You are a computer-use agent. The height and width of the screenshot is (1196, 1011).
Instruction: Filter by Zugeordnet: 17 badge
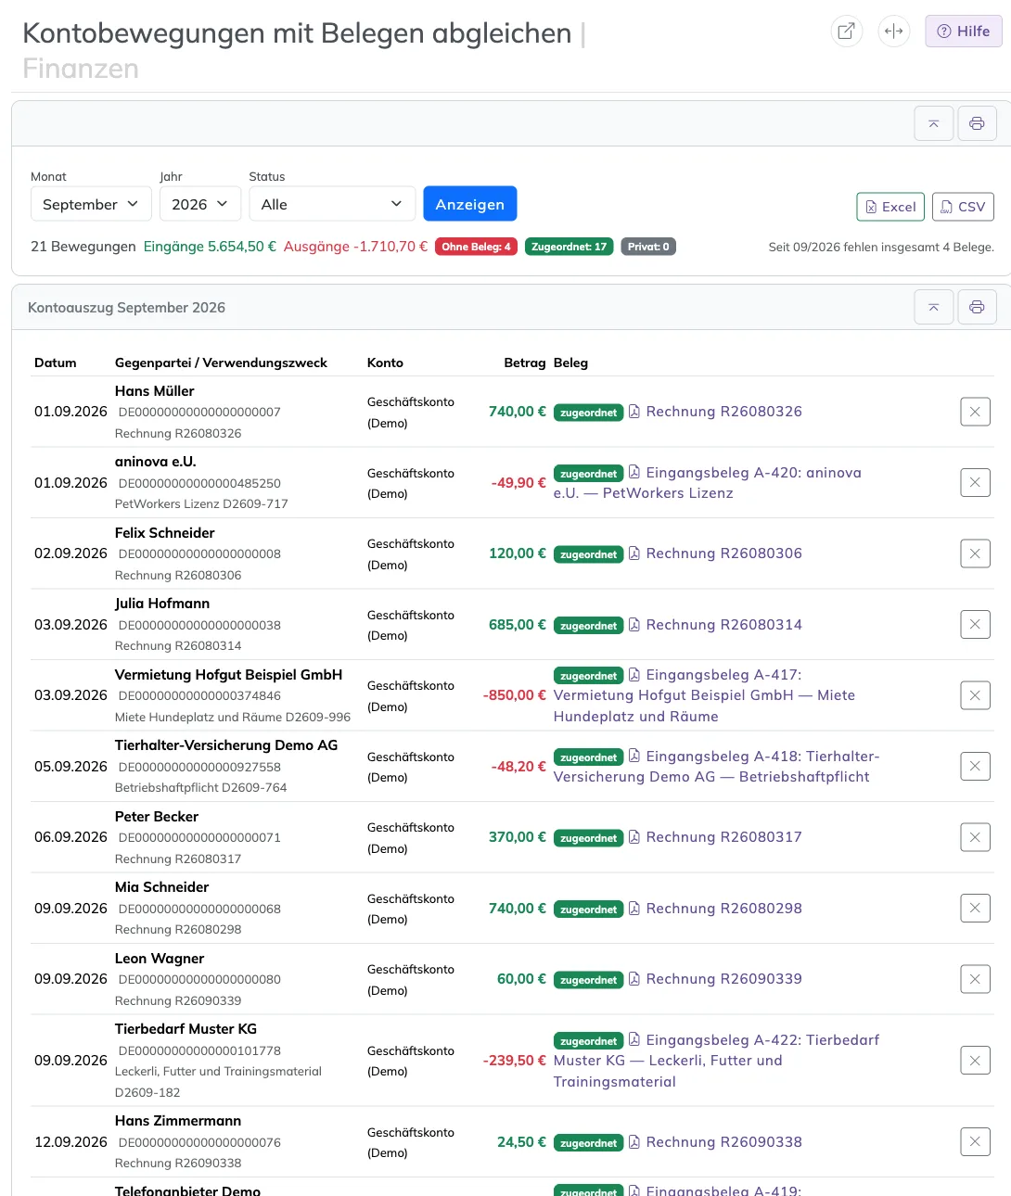point(569,247)
